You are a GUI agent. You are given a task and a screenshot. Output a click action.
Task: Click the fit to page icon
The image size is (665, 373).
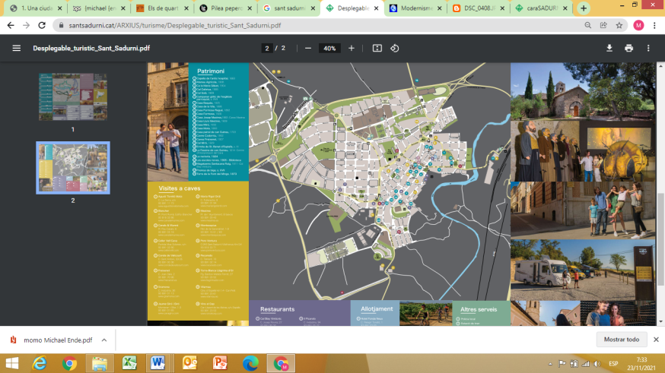(377, 48)
